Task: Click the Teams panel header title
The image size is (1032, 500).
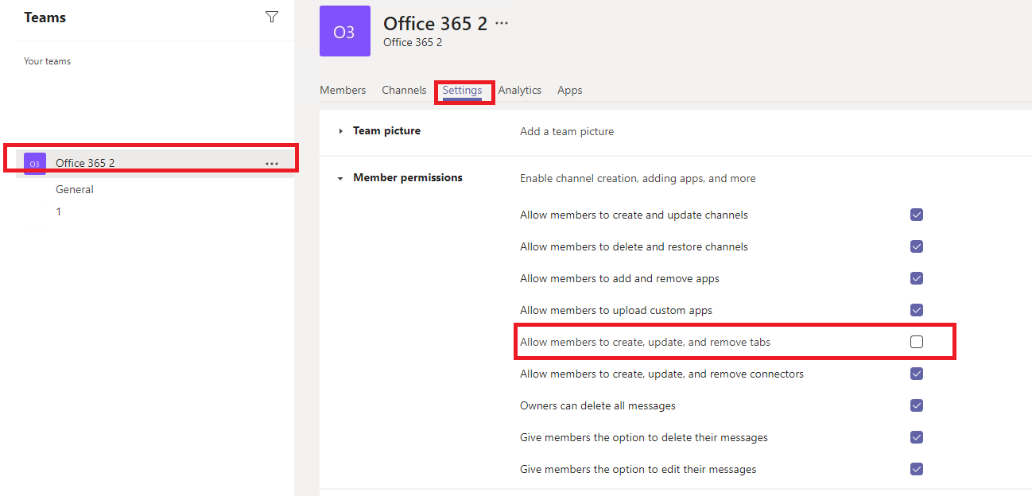Action: (45, 17)
